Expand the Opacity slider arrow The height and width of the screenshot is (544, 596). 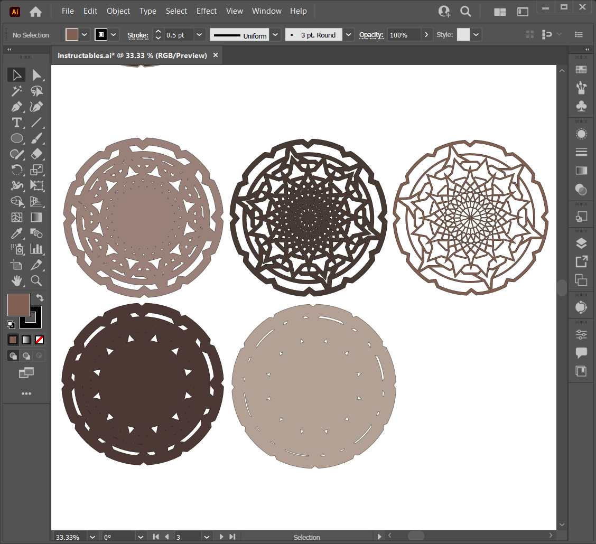tap(426, 34)
